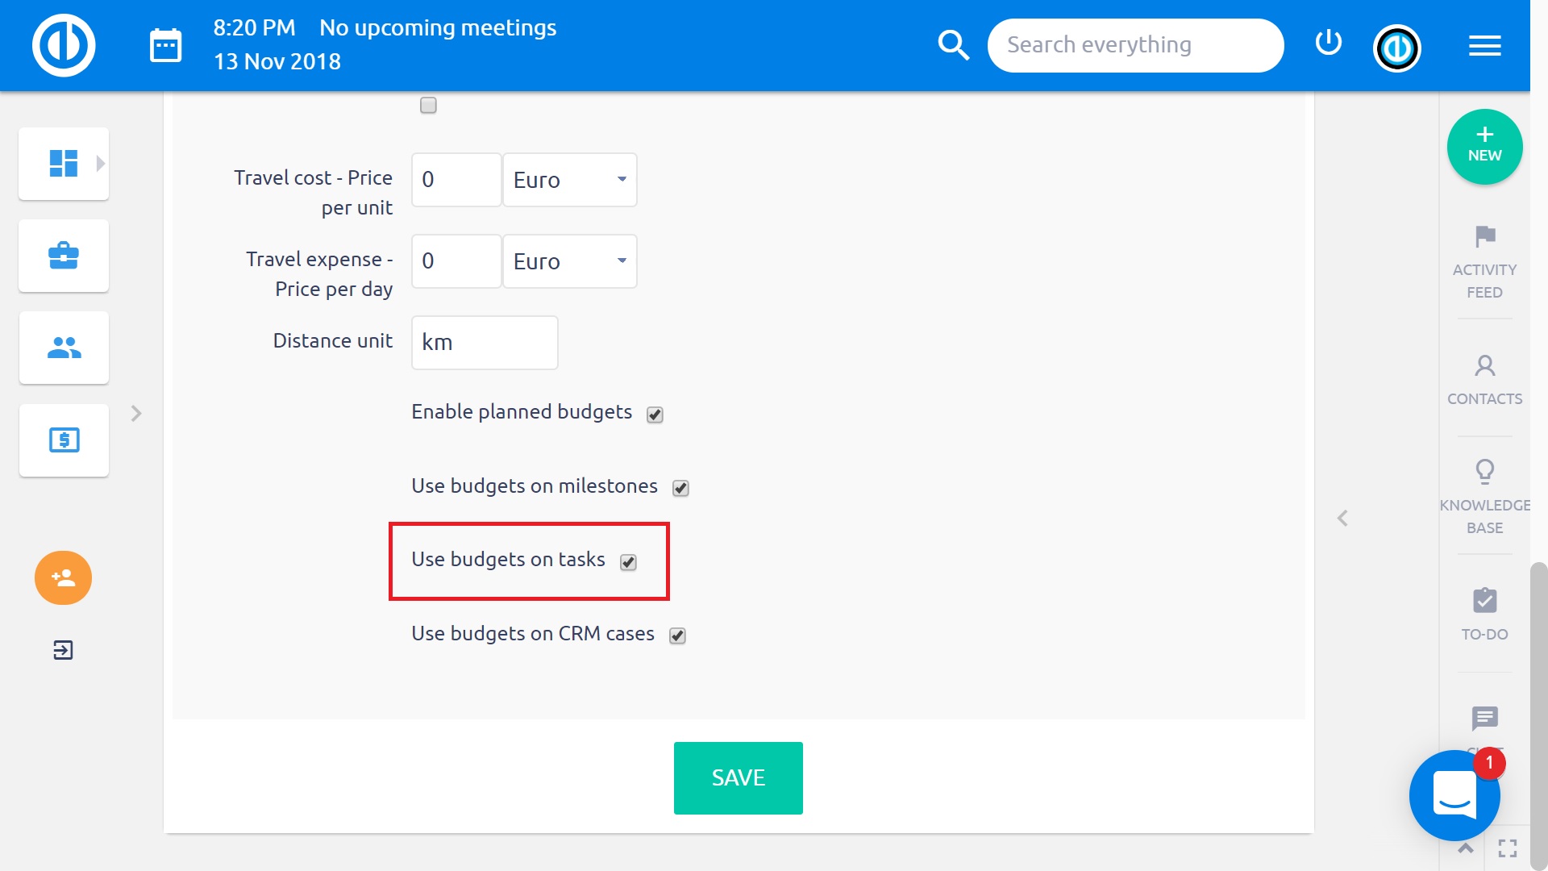The height and width of the screenshot is (871, 1548).
Task: Collapse the right panel chevron
Action: click(1342, 519)
